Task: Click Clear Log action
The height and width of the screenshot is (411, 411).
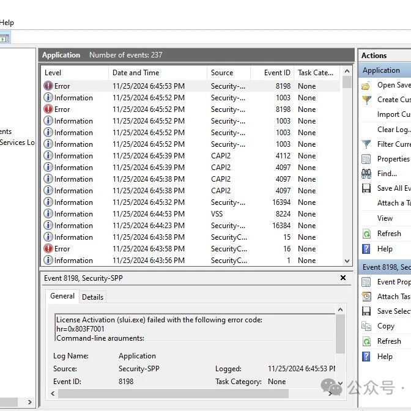Action: point(394,130)
